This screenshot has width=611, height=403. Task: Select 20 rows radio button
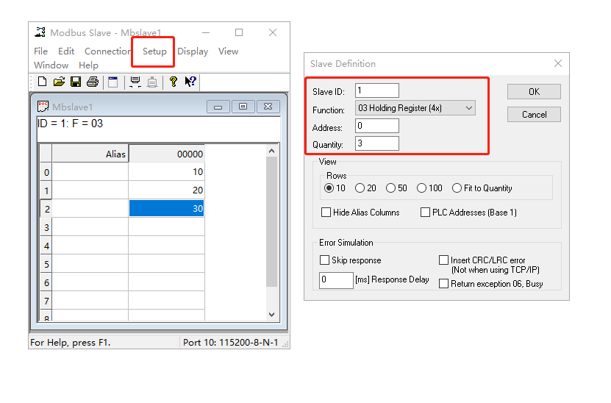360,188
